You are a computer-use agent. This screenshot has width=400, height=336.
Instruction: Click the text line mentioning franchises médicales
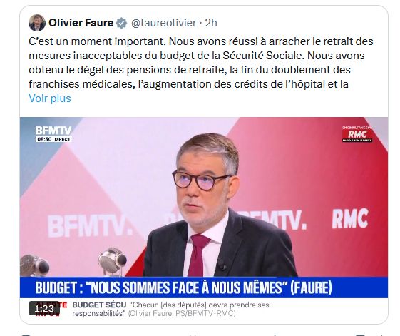coord(188,84)
